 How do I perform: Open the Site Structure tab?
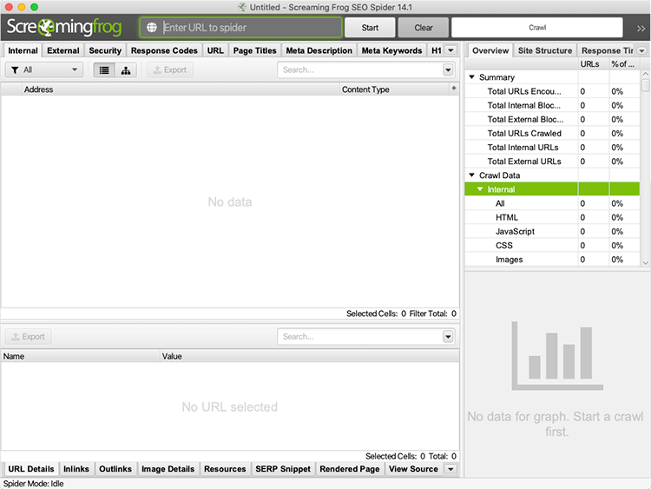(544, 50)
